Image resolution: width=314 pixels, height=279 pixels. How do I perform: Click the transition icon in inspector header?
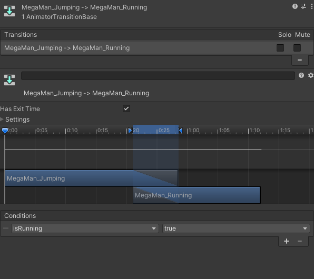(x=9, y=11)
